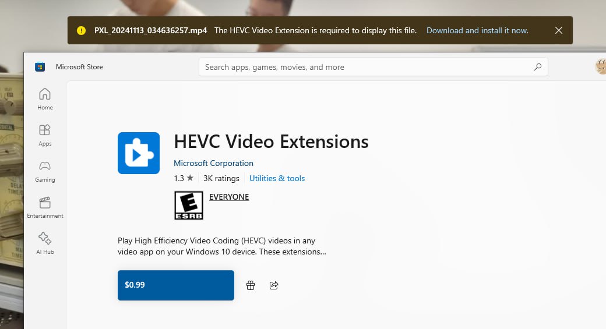Click the share icon for HEVC Video Extensions
Image resolution: width=606 pixels, height=329 pixels.
[x=274, y=285]
